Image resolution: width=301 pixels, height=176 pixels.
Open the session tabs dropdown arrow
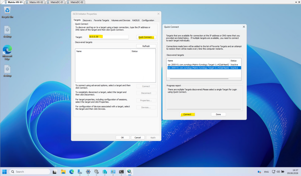pos(296,2)
